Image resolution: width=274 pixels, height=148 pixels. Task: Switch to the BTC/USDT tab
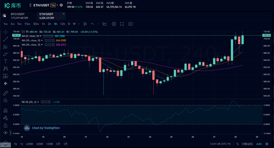19,16
